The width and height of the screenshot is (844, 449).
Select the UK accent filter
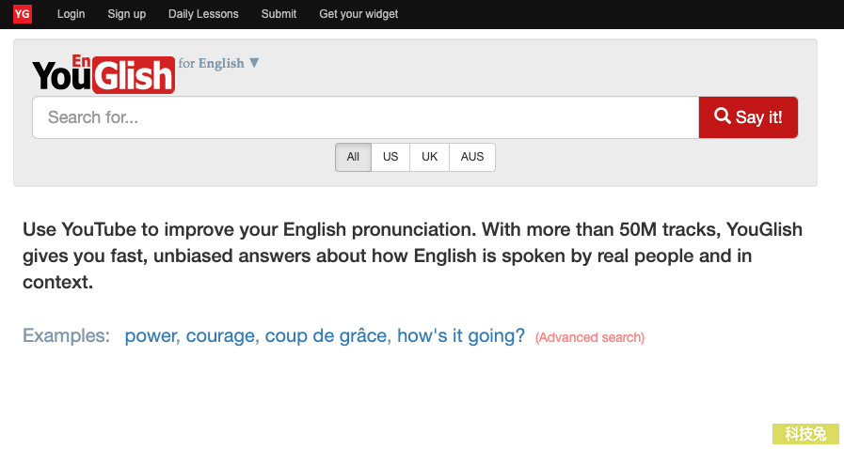click(x=430, y=157)
